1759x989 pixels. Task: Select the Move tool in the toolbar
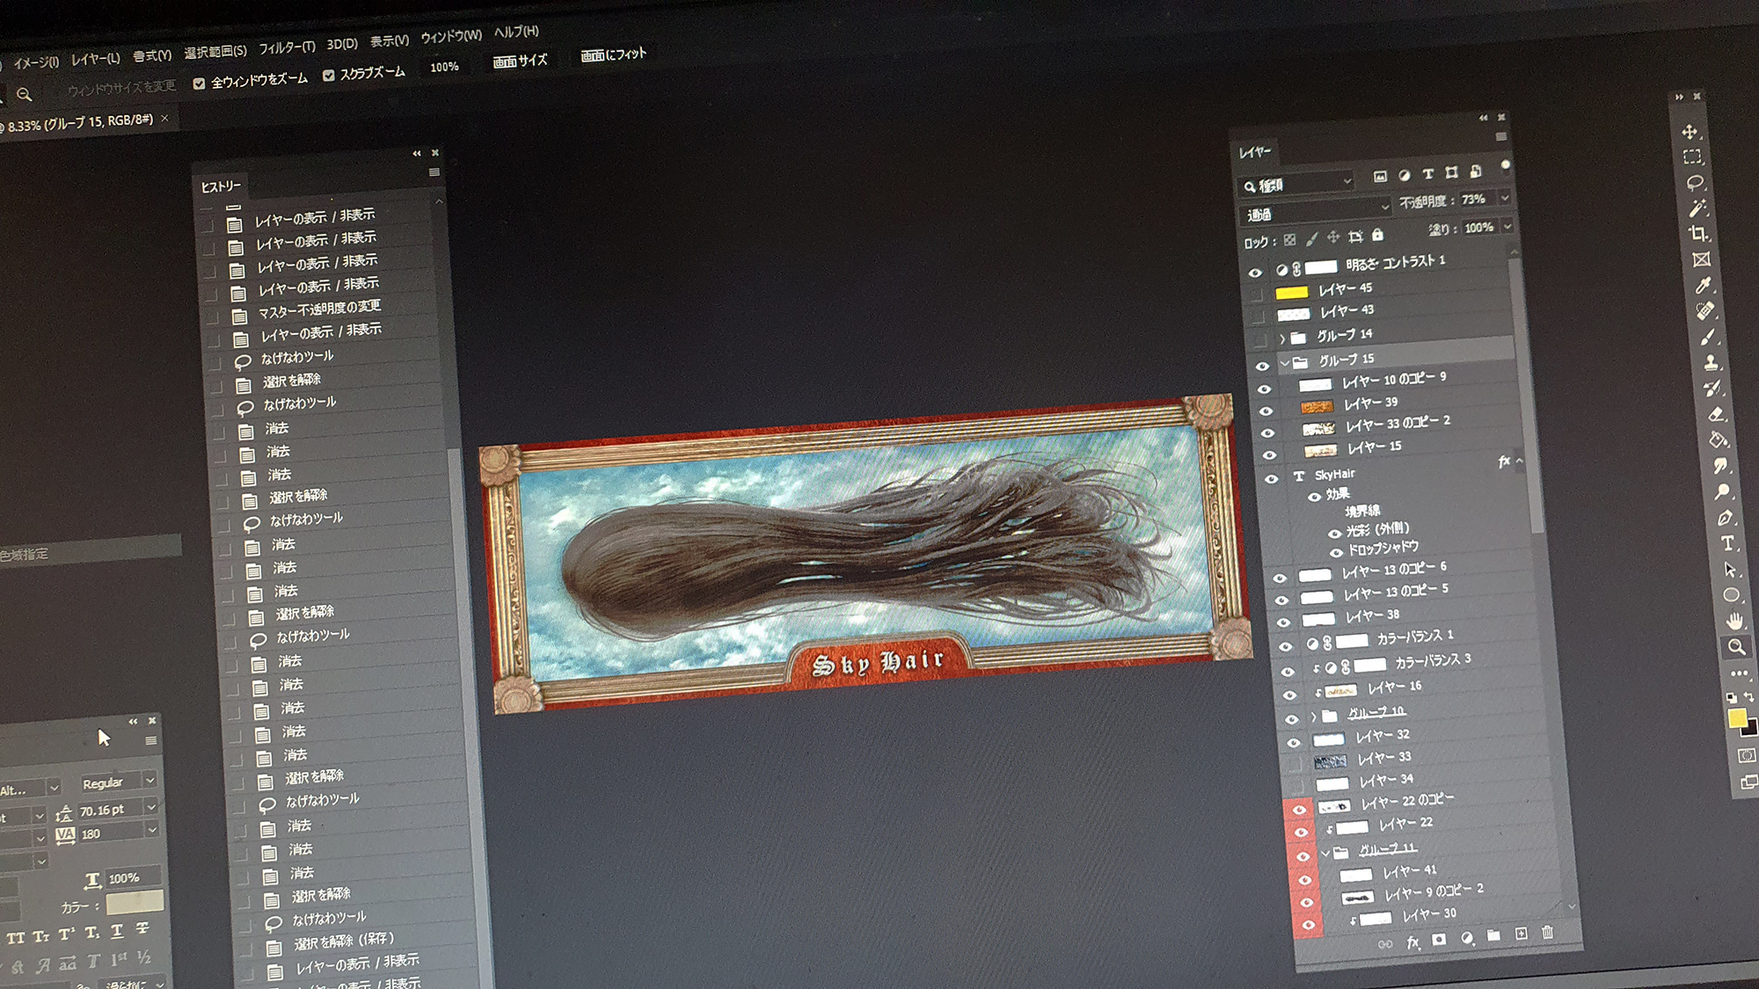(x=1690, y=132)
